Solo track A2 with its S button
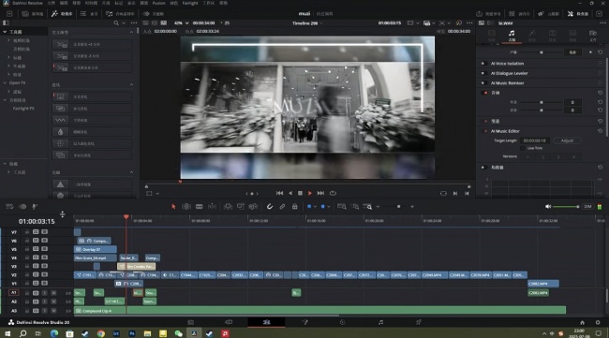609x338 pixels. (45, 301)
